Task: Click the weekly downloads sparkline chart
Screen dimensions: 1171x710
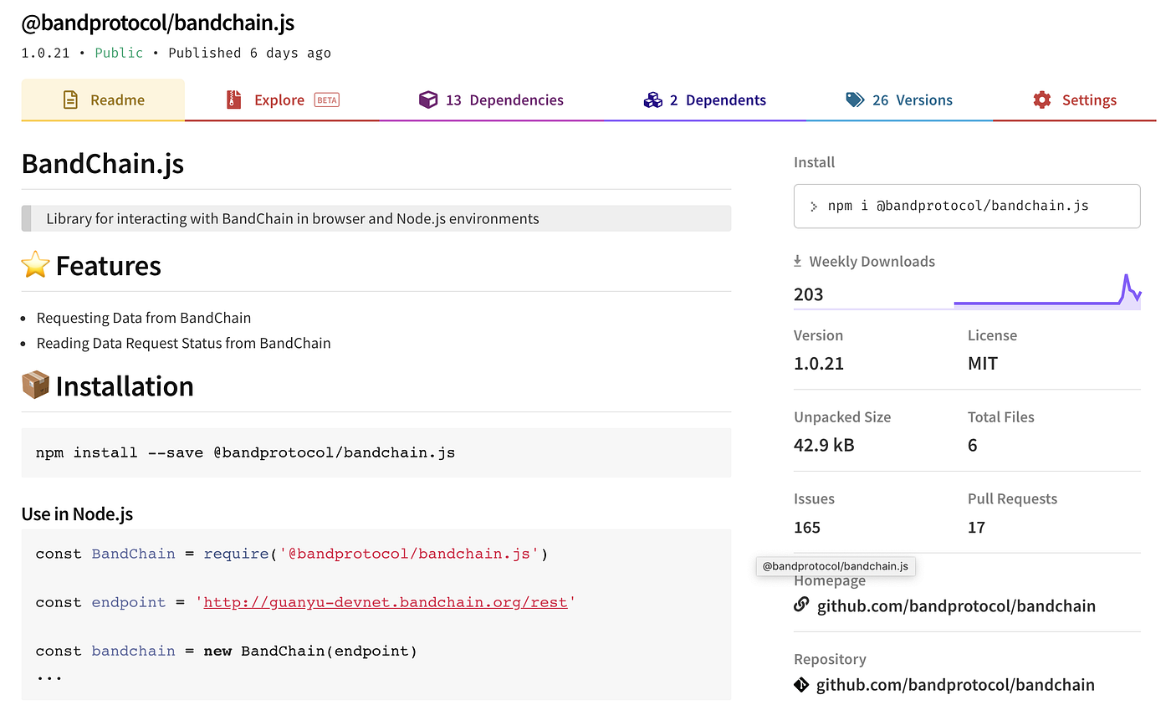Action: [x=1047, y=294]
